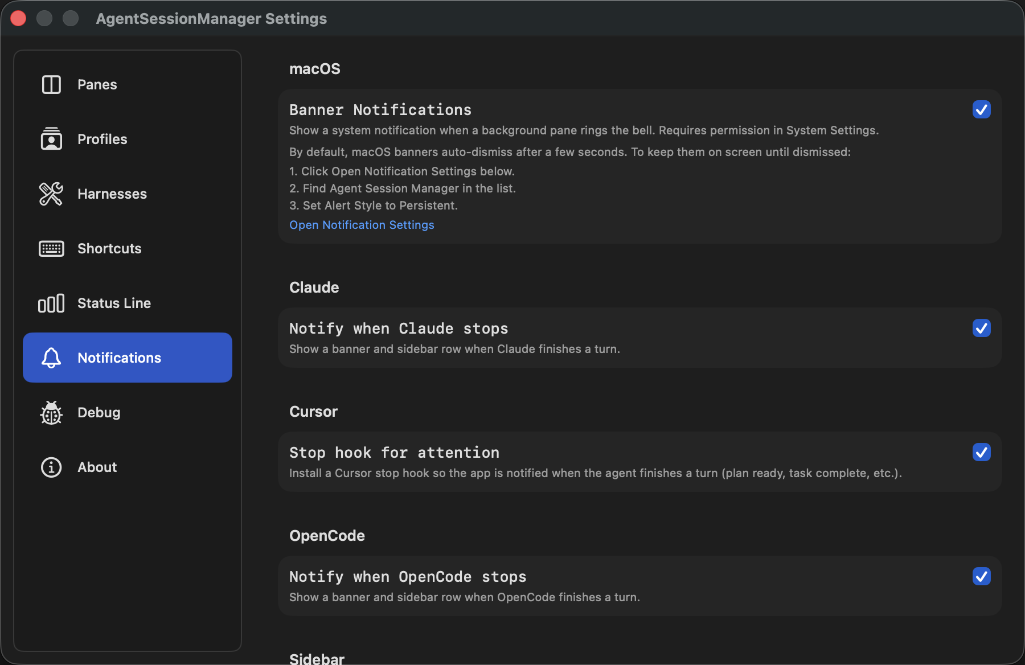Go to the Harnesses section

click(x=128, y=194)
